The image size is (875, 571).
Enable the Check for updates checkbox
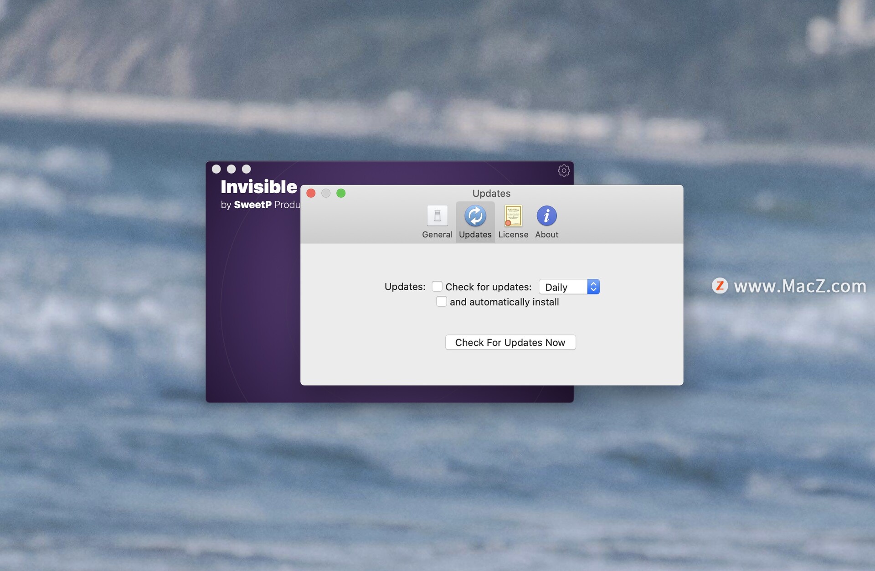click(437, 287)
